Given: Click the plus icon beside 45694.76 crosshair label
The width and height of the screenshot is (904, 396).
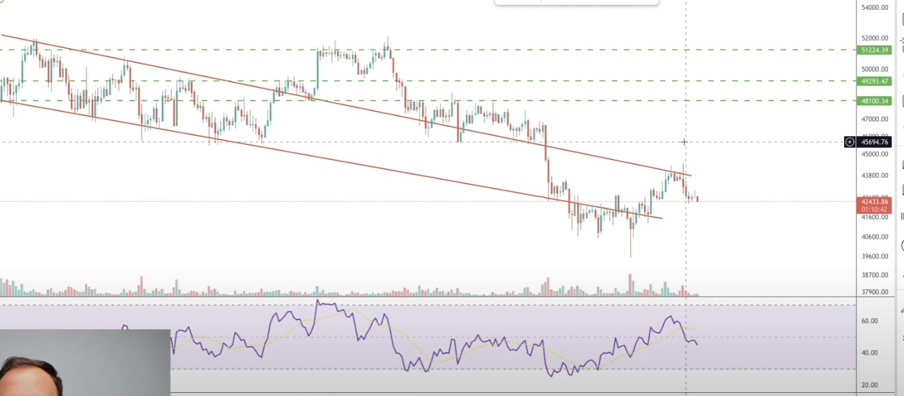Looking at the screenshot, I should (850, 142).
